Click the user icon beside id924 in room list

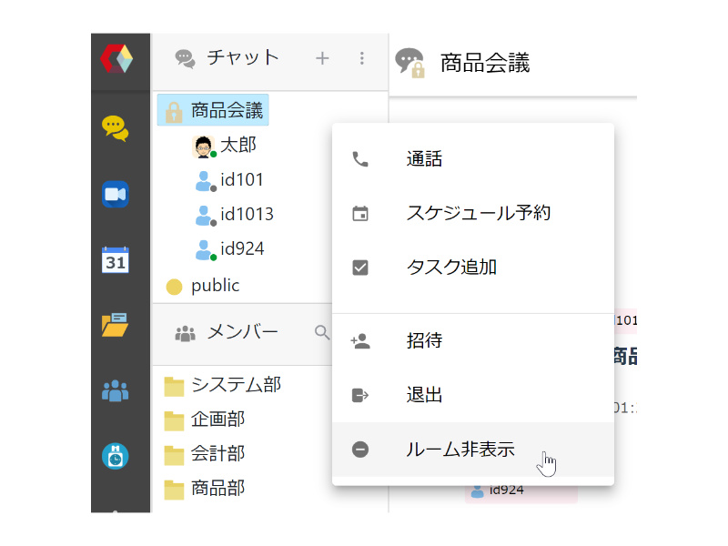pos(204,249)
